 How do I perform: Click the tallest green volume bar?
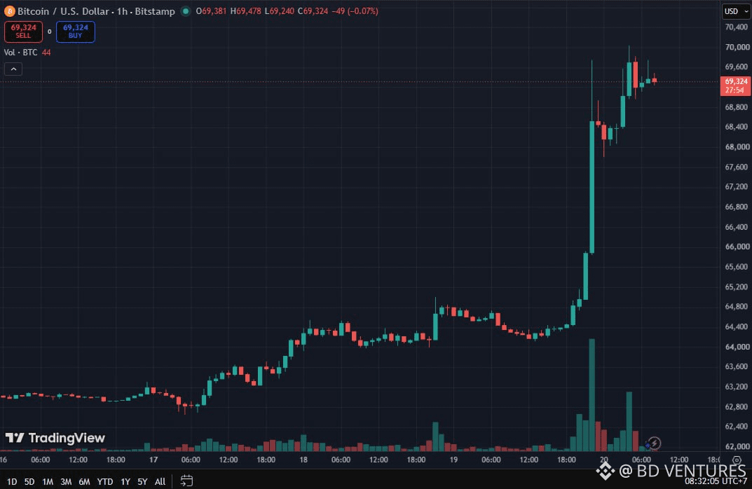592,395
